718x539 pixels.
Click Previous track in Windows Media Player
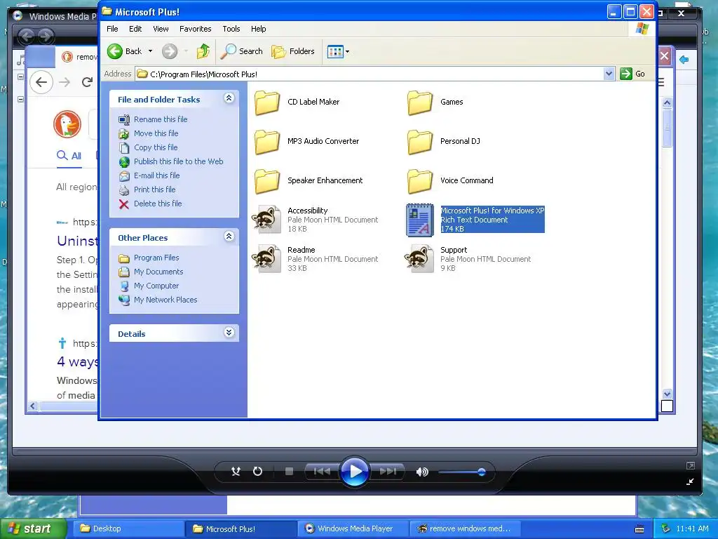(321, 471)
